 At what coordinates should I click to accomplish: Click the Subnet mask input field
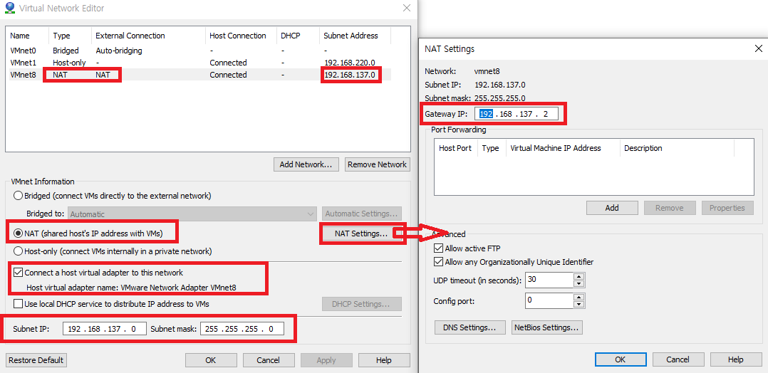click(242, 329)
